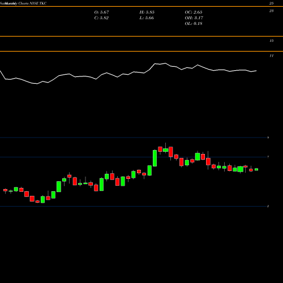Screen dimensions: 283x283
Task: Click the right end of the white line
Action: coord(256,71)
